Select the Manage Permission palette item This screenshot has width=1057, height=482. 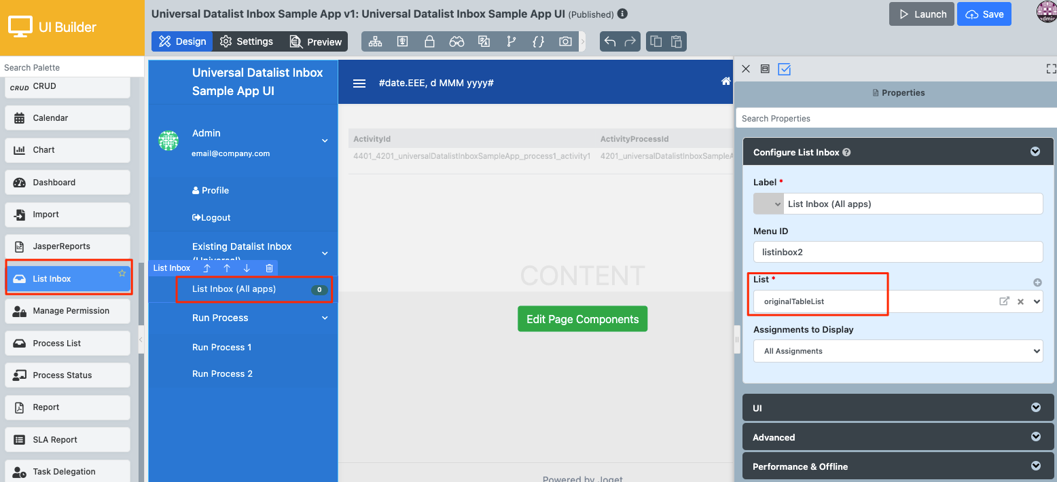tap(67, 311)
